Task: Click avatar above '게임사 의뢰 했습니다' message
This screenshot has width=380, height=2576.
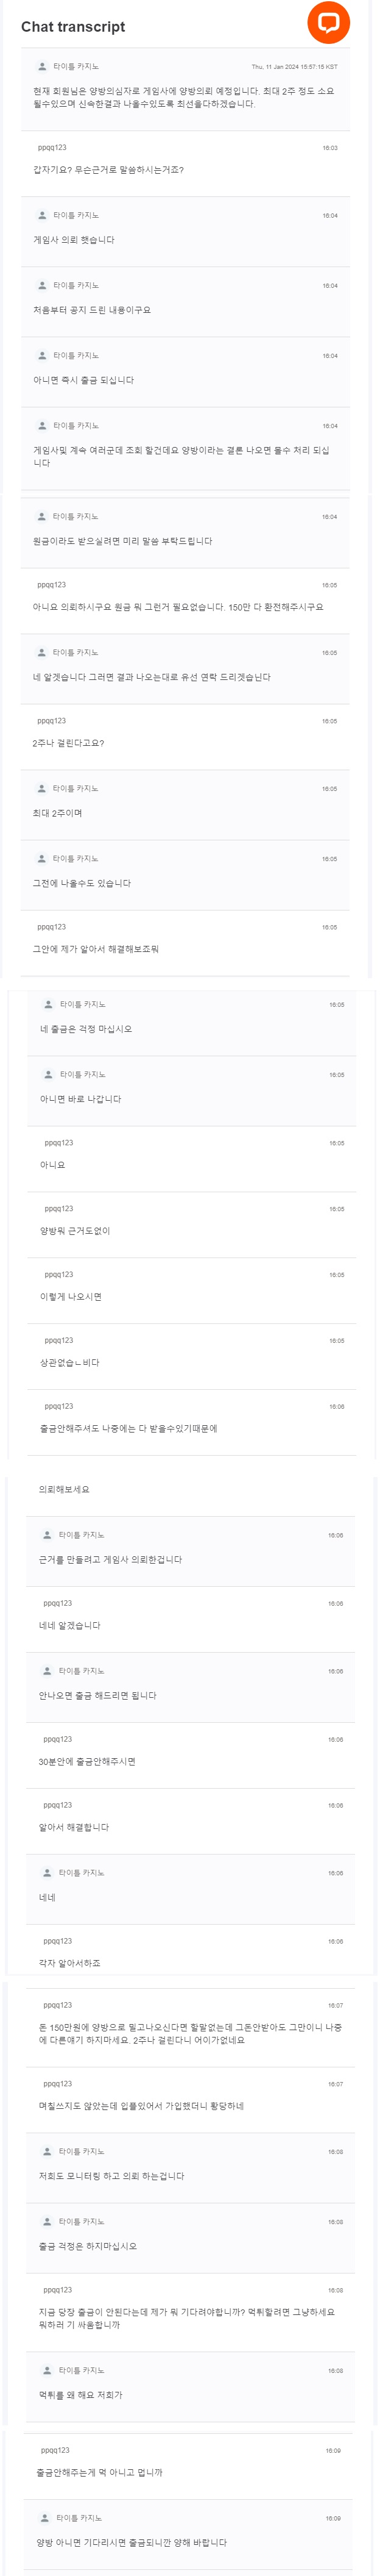Action: [x=42, y=215]
